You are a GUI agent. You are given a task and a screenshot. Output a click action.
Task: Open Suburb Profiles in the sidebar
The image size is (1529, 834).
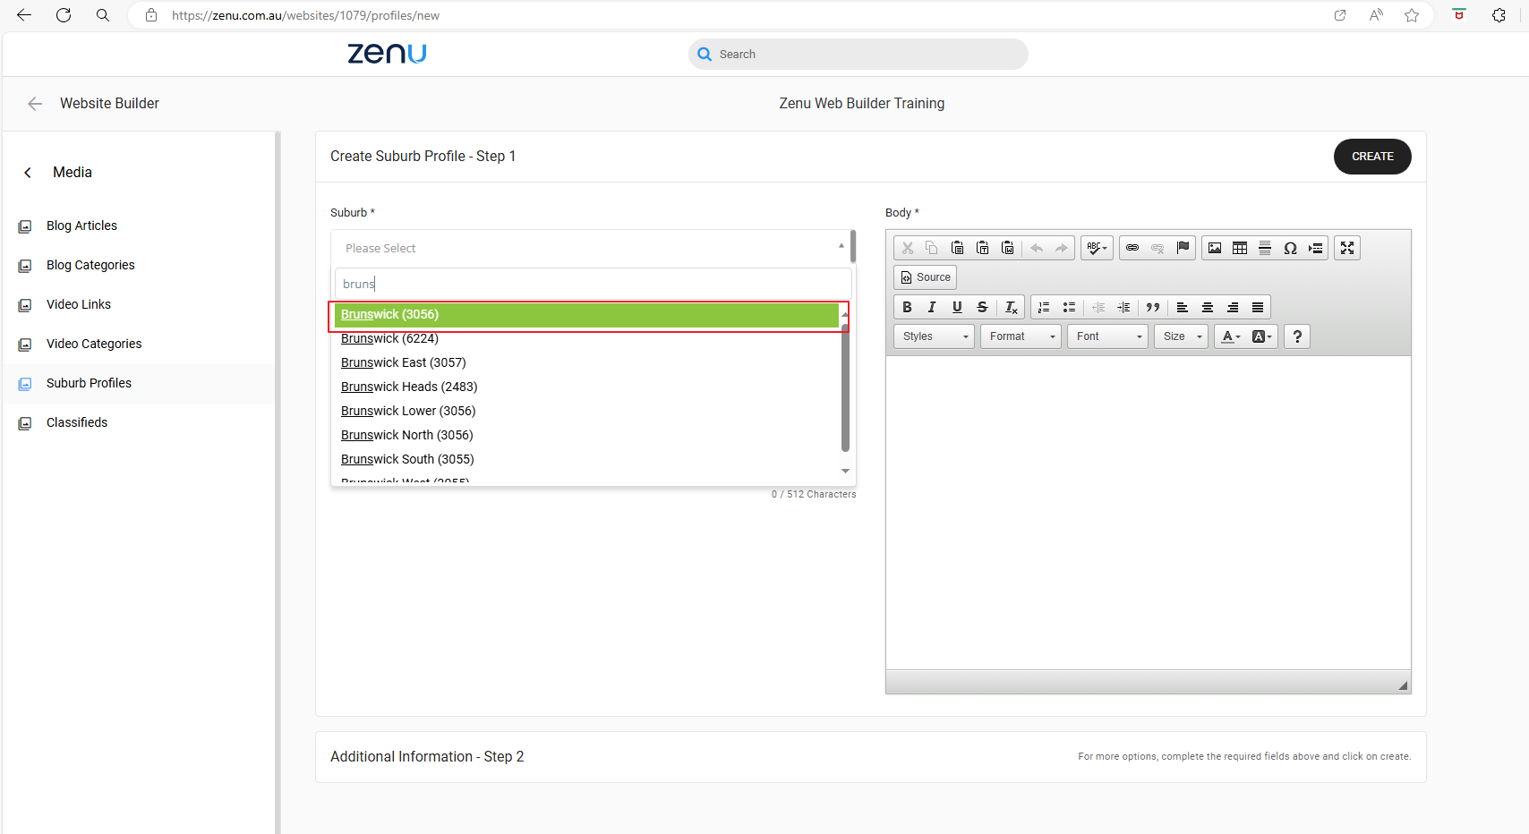point(89,383)
